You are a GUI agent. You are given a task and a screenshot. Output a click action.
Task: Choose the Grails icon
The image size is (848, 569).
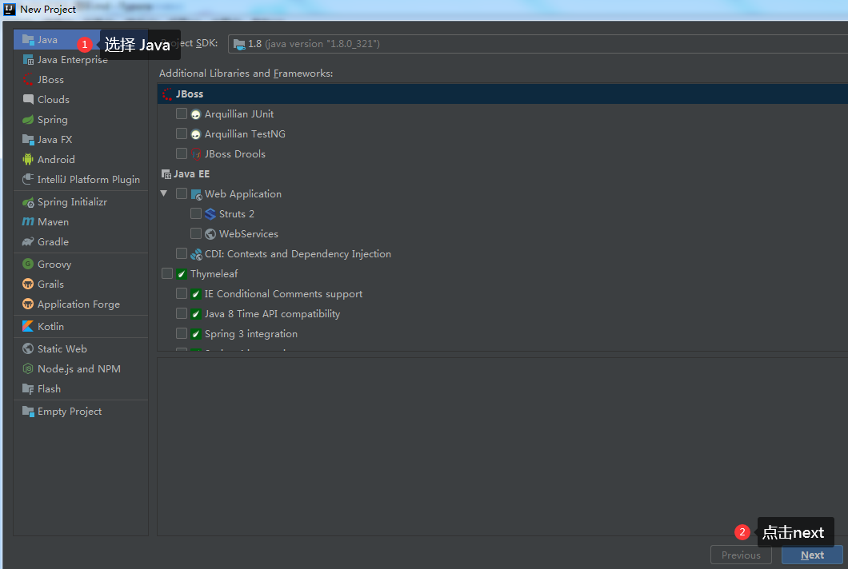(28, 284)
